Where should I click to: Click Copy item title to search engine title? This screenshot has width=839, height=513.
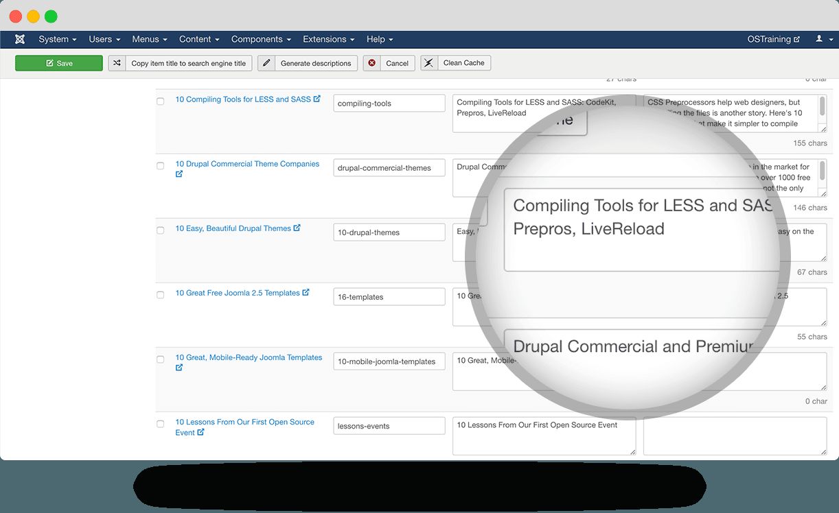[181, 63]
